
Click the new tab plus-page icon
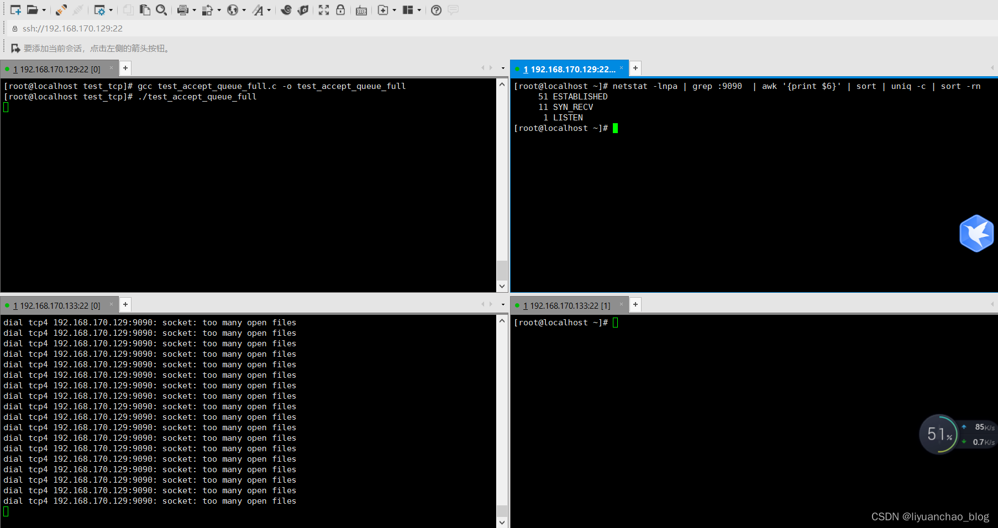pyautogui.click(x=383, y=10)
